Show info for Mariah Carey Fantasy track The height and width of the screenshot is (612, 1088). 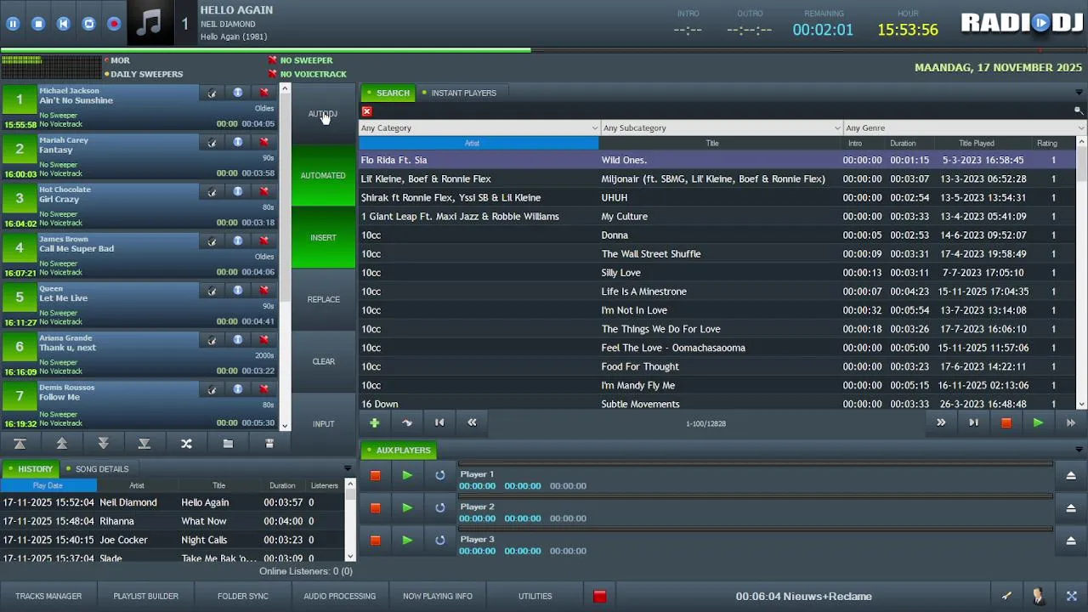pyautogui.click(x=238, y=142)
